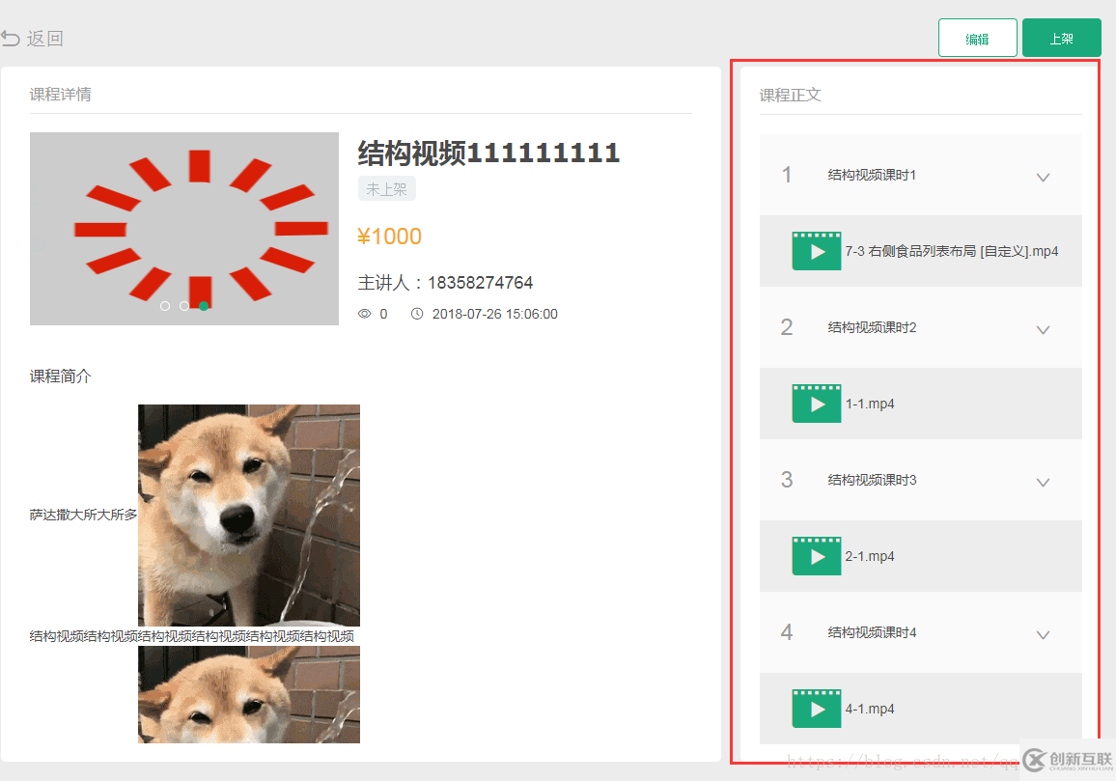Play the 2-1.mp4 video icon
The width and height of the screenshot is (1116, 781).
click(x=817, y=556)
